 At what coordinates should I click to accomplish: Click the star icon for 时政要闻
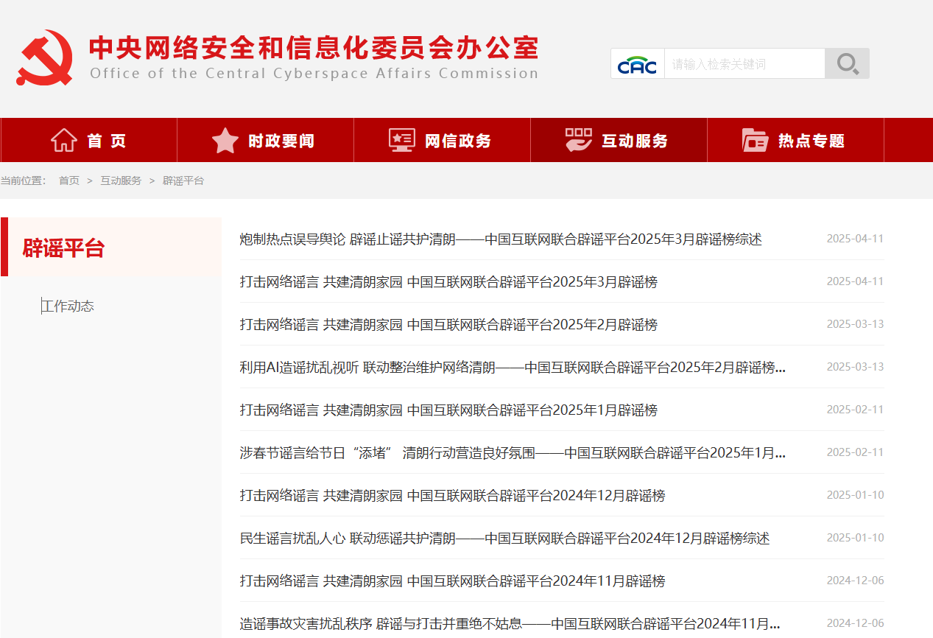[225, 140]
